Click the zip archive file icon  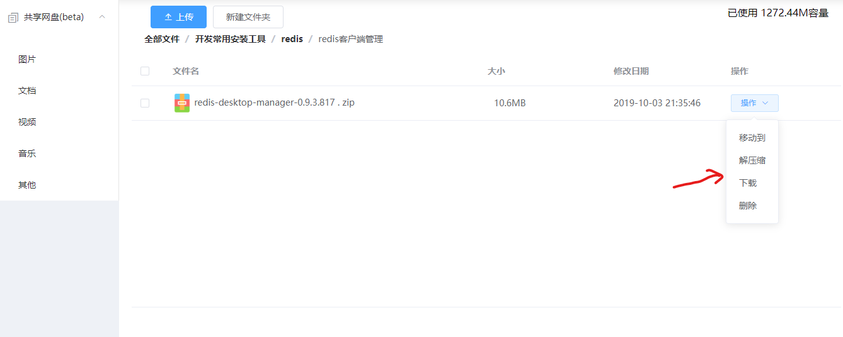coord(182,102)
